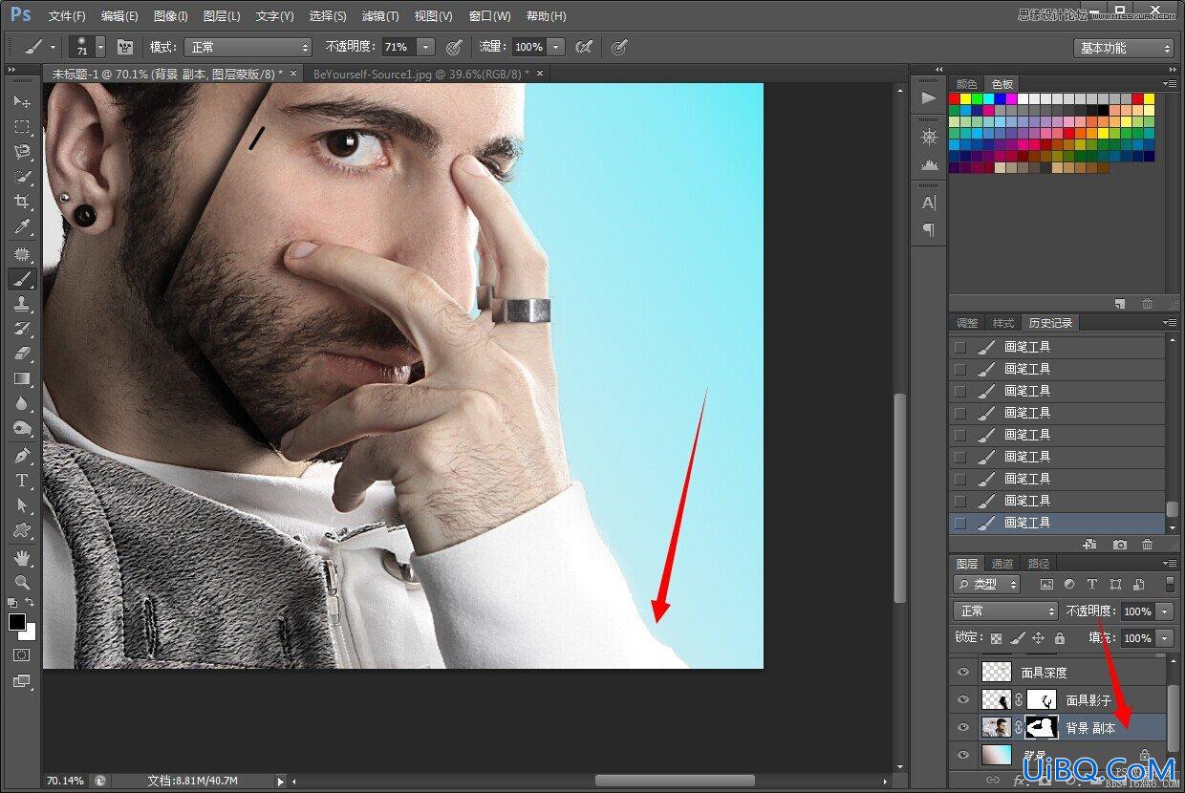Select the Healing Brush tool
This screenshot has height=793, width=1185.
coord(22,254)
